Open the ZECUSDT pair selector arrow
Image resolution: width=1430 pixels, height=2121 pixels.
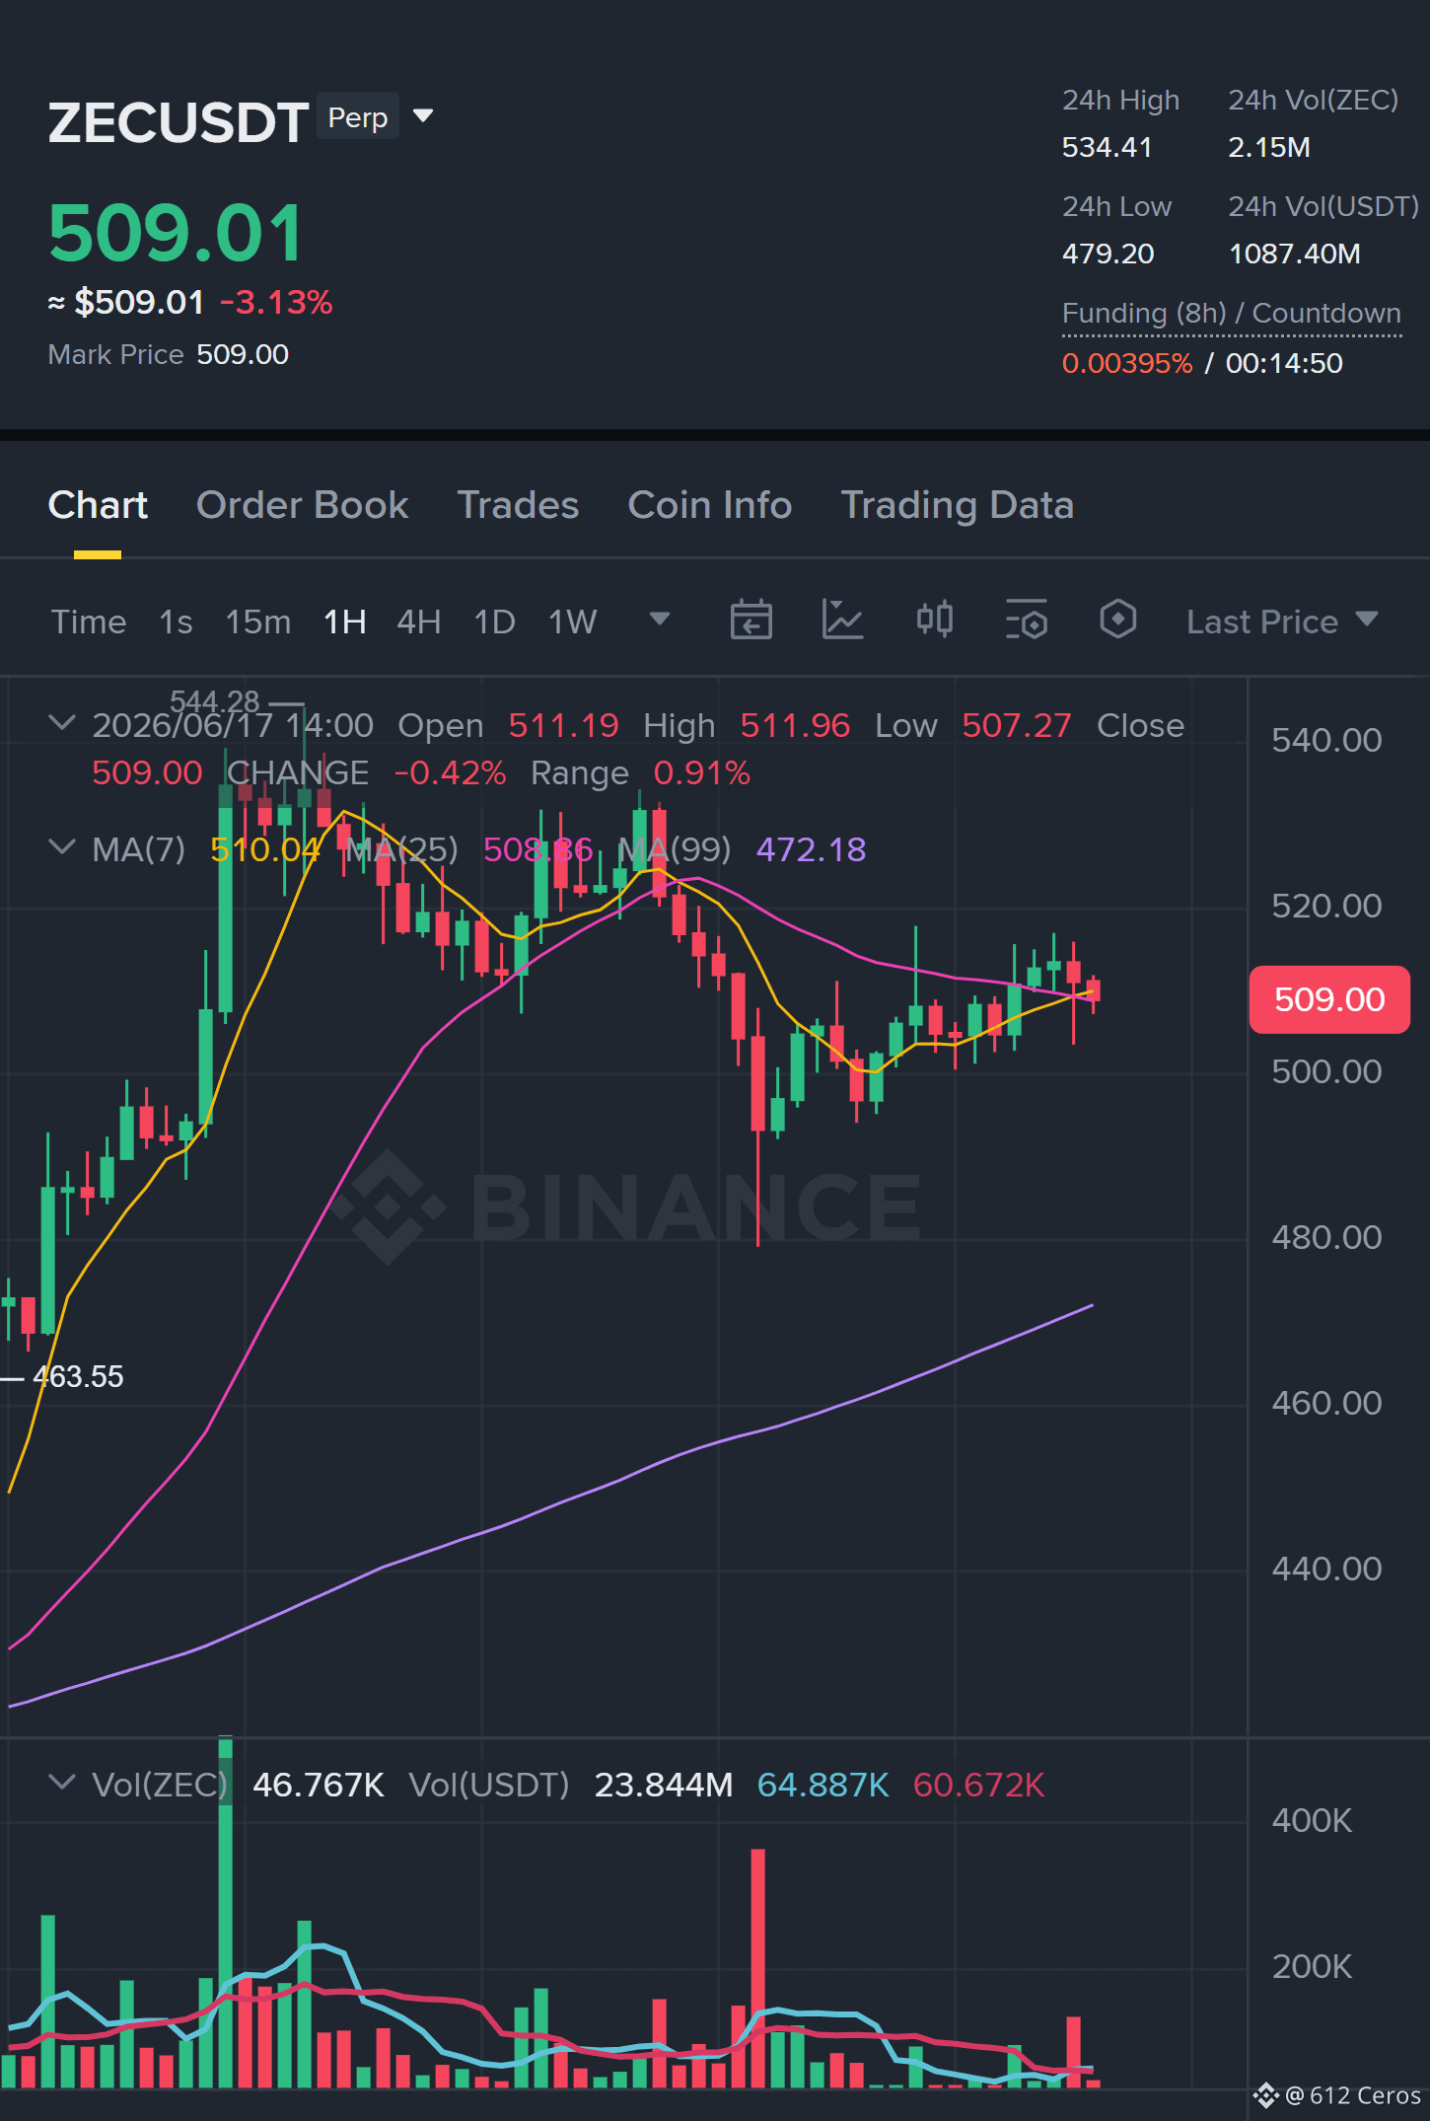[x=423, y=116]
